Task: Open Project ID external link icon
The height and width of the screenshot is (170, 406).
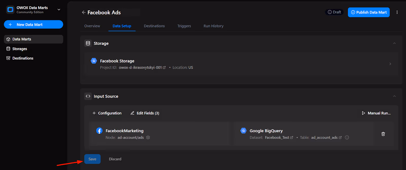Action: (x=164, y=68)
